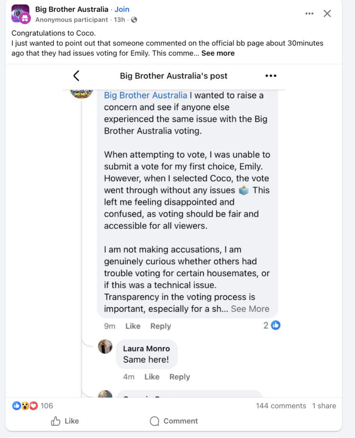
Task: Reply to Laura Monro's comment
Action: click(179, 377)
